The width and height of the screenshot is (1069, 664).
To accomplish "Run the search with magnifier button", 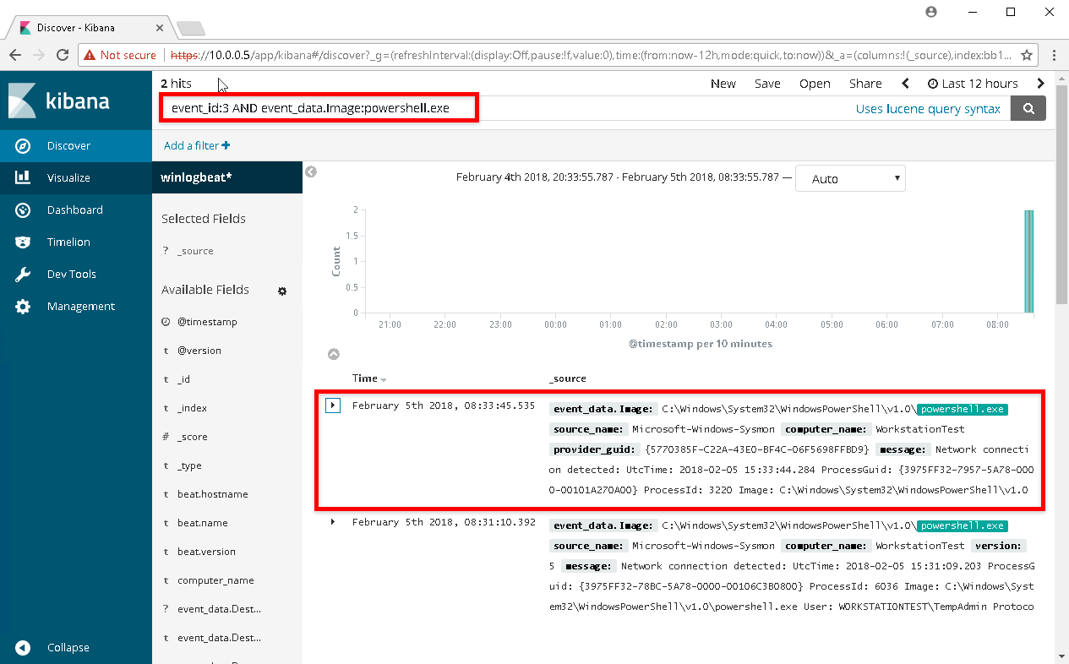I will click(1028, 108).
